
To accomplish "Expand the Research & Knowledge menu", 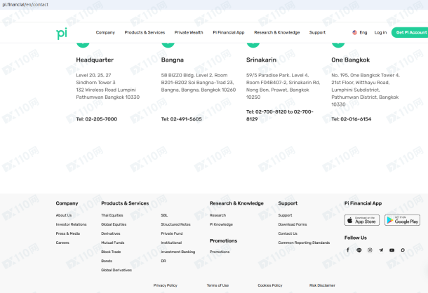I will tap(276, 32).
